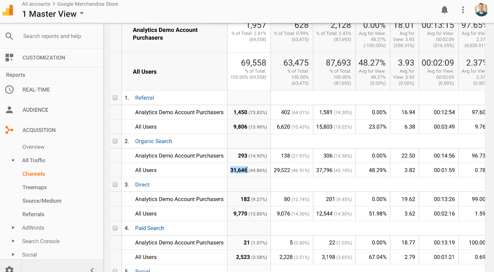The height and width of the screenshot is (272, 494).
Task: Open the Real-Time reports section
Action: pyautogui.click(x=36, y=90)
